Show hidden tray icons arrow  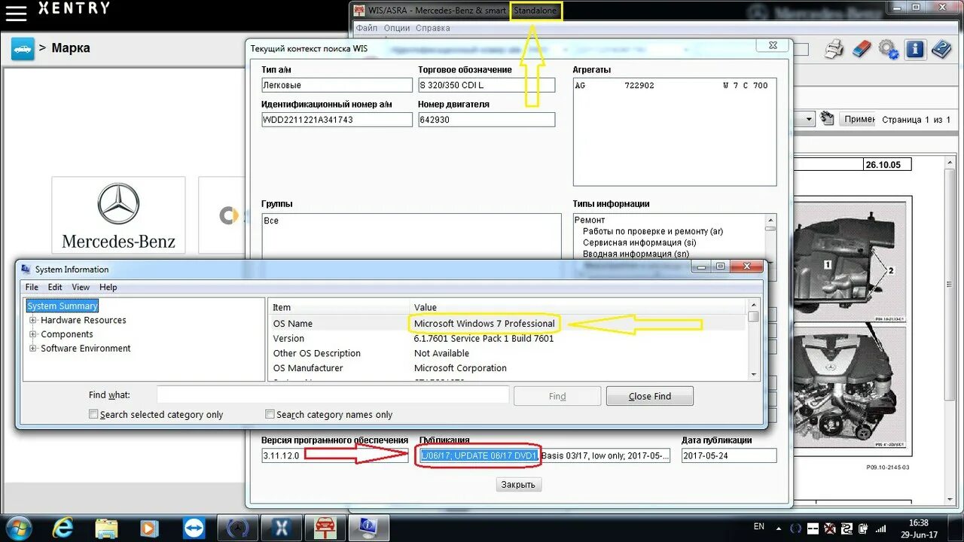(780, 528)
